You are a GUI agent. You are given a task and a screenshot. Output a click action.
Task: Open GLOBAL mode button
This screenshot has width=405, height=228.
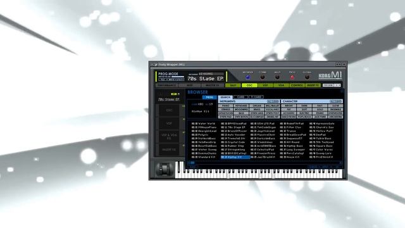(307, 77)
